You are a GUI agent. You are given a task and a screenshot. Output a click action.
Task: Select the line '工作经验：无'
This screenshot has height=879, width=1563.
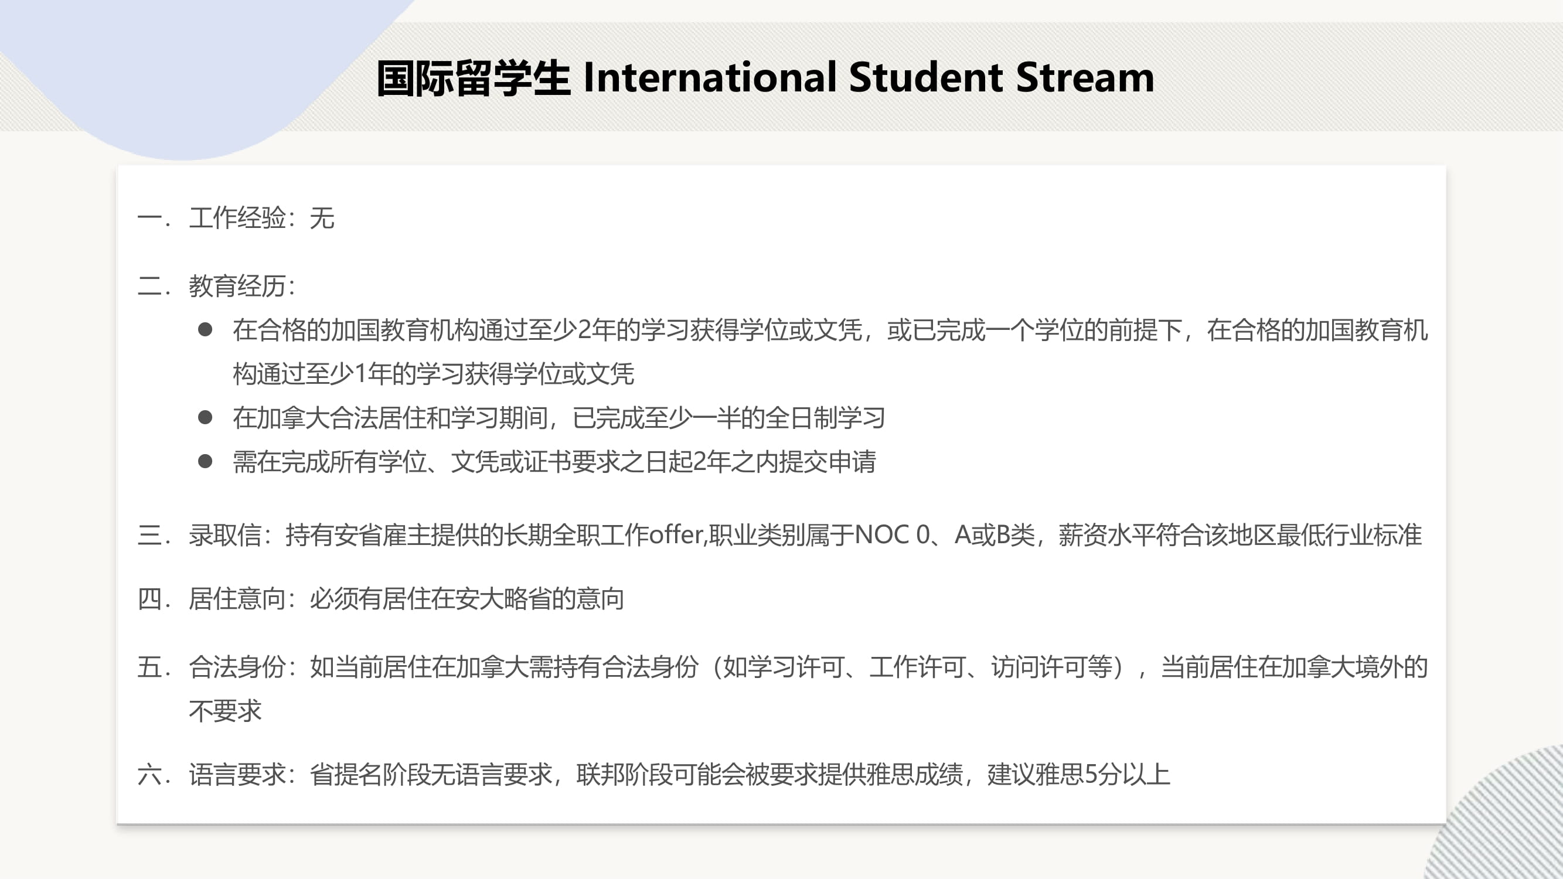click(261, 218)
